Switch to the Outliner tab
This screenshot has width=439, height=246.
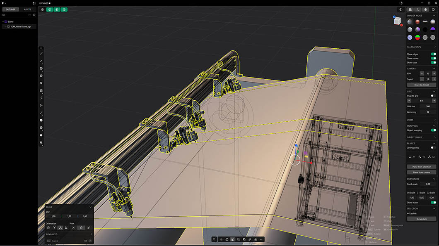click(11, 9)
